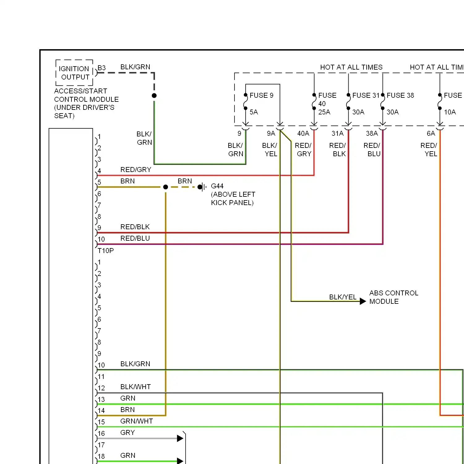Select the B3 connector pin label

pos(101,68)
